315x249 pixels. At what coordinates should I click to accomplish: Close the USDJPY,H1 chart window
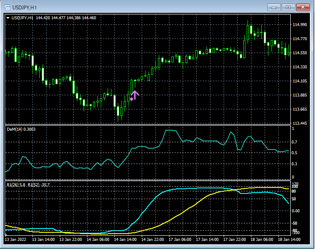coord(304,7)
